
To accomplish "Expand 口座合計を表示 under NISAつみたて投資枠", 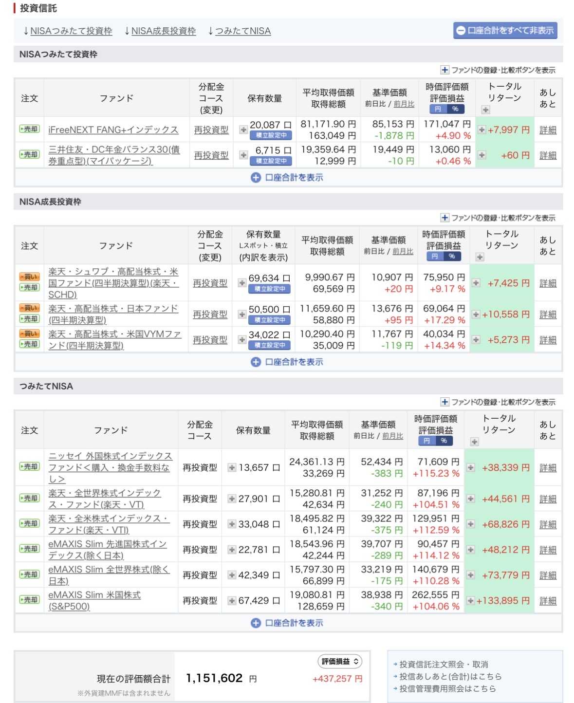I will pos(287,178).
